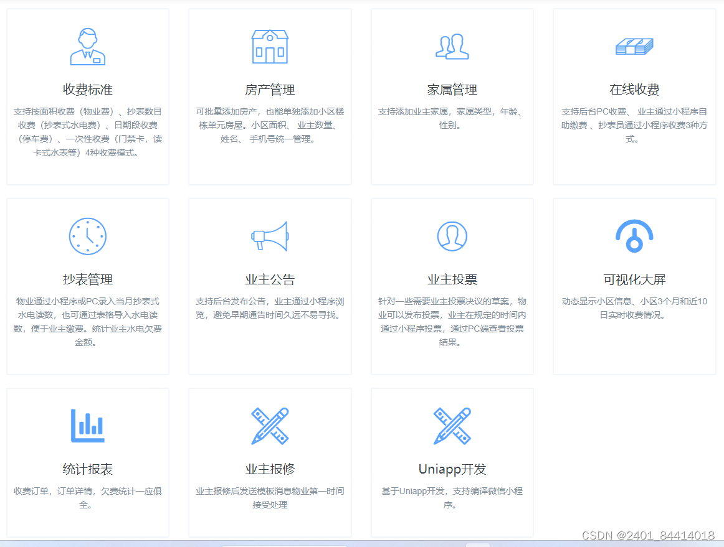The height and width of the screenshot is (547, 724).
Task: Click the 在线收费 heading text
Action: tap(634, 89)
